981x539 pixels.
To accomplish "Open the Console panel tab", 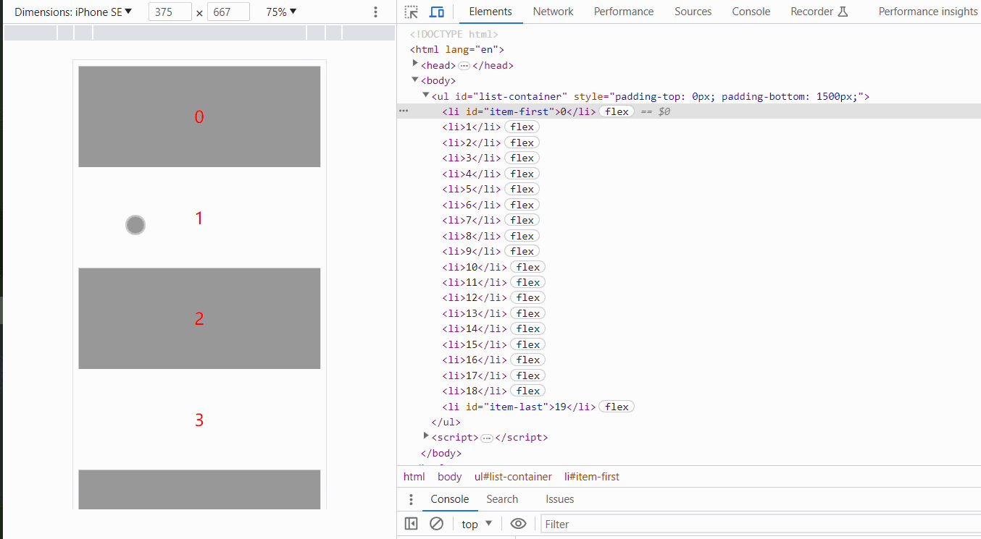I will click(751, 12).
